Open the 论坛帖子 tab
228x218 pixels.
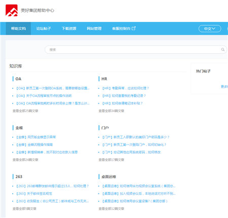(x=44, y=28)
